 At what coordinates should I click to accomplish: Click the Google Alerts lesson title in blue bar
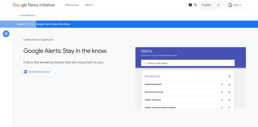[x=53, y=24]
